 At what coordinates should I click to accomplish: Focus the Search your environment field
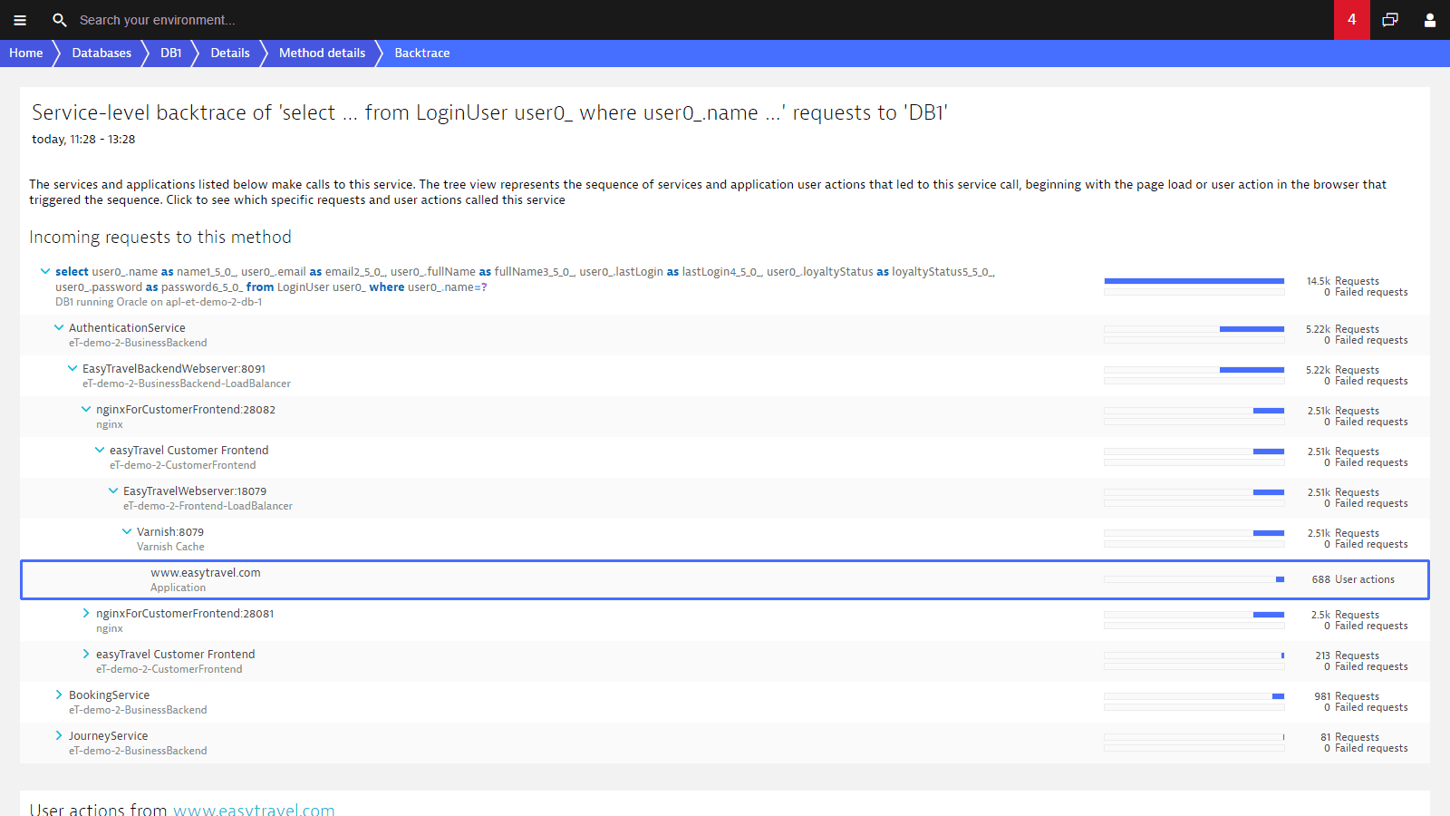click(158, 20)
